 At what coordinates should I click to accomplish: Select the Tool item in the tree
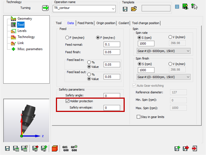tap(21, 25)
